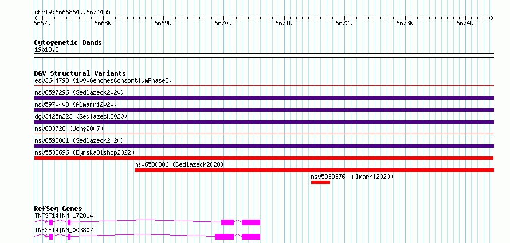
Task: Select the nsv6597296 purple variant bar
Action: pos(264,98)
